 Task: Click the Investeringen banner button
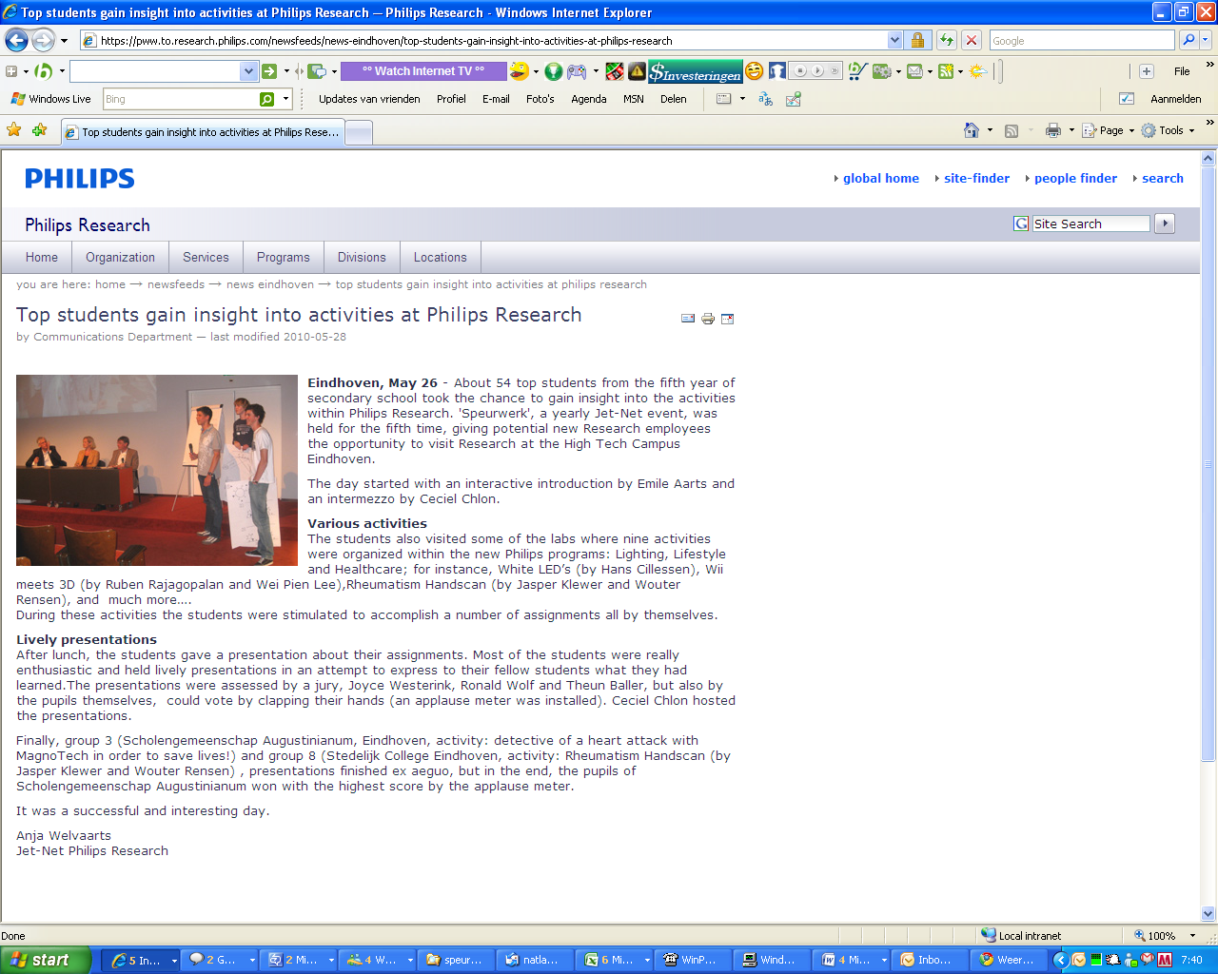(x=696, y=71)
